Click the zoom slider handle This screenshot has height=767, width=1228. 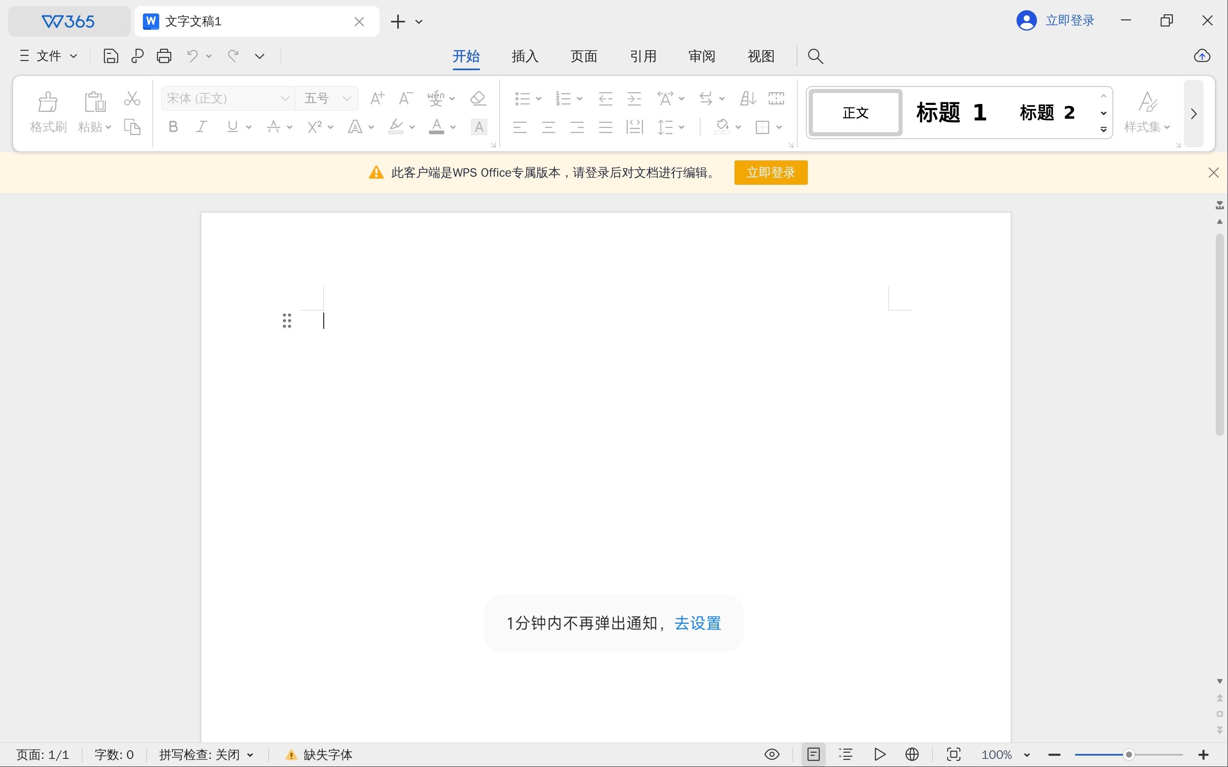pyautogui.click(x=1128, y=755)
